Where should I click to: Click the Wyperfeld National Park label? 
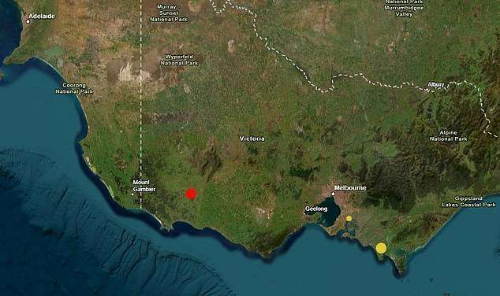pos(179,60)
